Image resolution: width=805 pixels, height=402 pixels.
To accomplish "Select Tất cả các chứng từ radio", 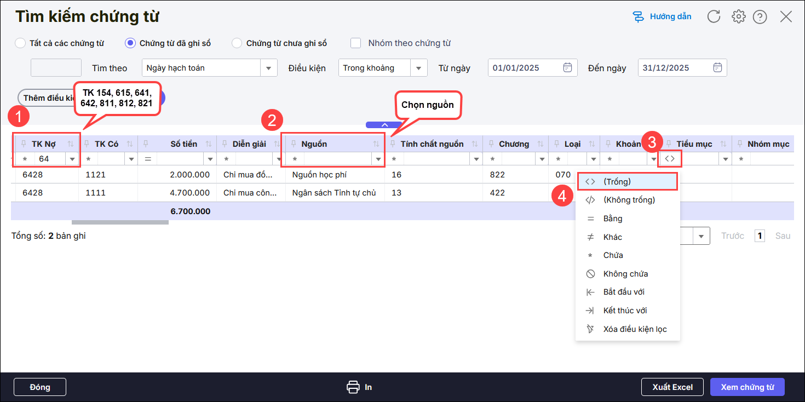I will point(20,43).
